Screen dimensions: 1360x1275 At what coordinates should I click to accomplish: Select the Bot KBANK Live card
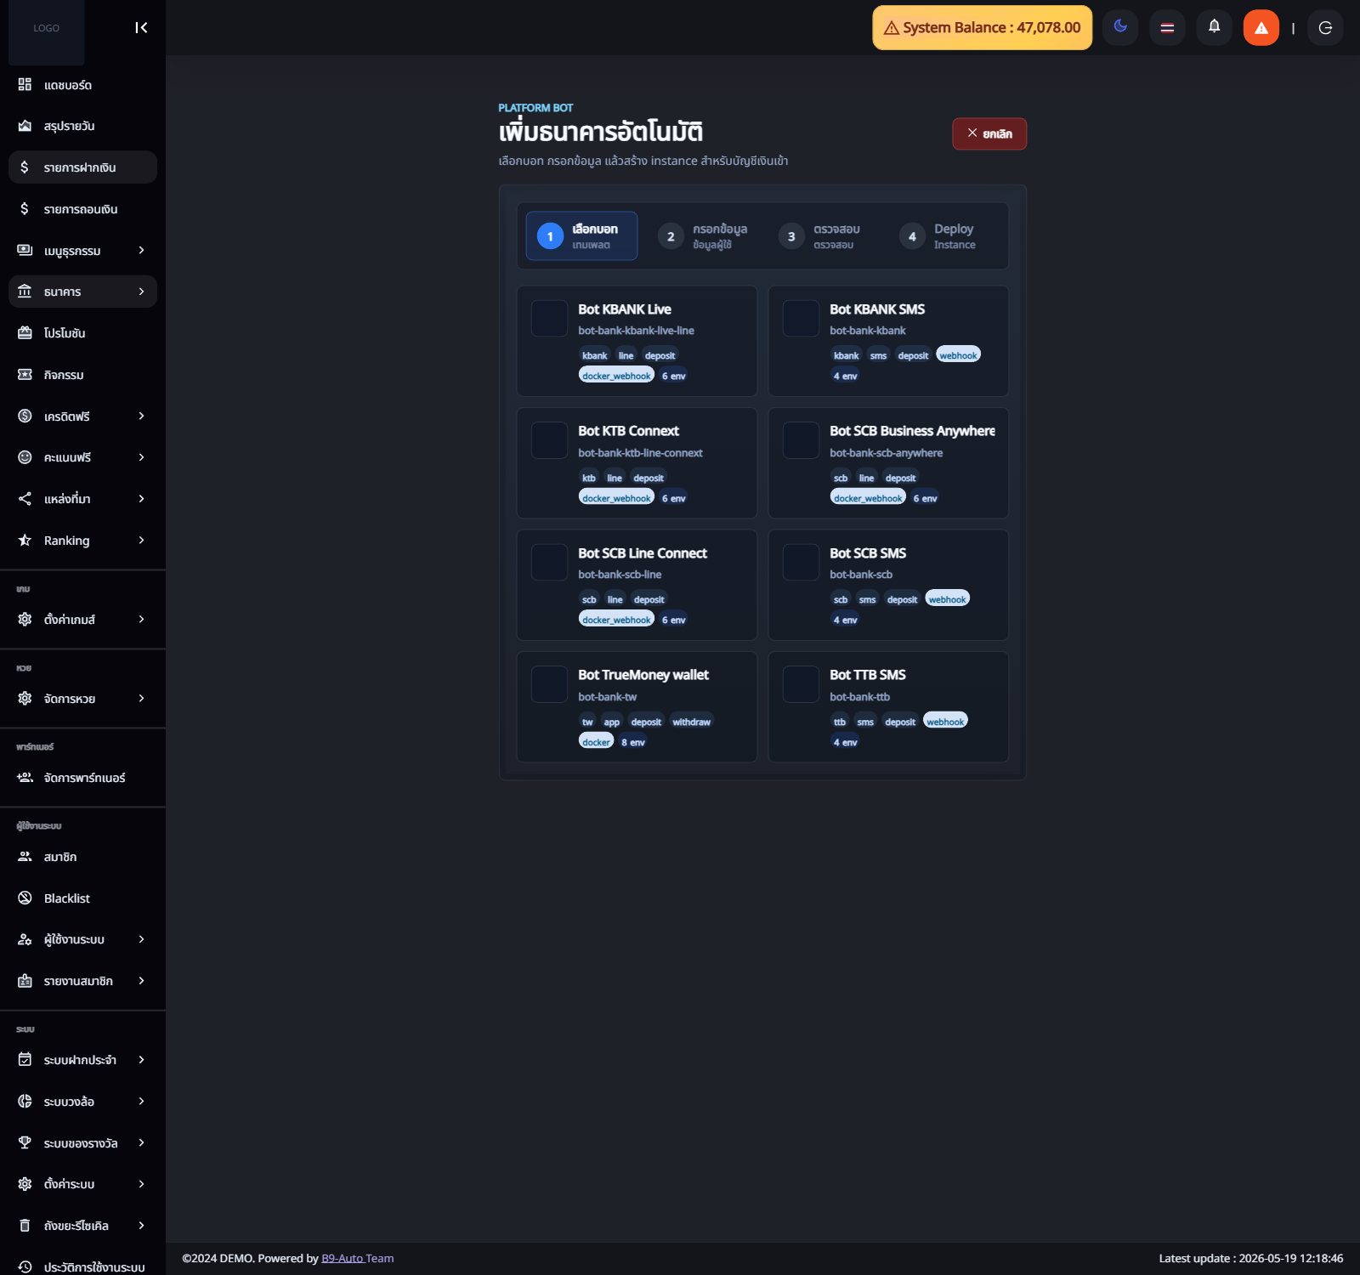click(x=637, y=341)
